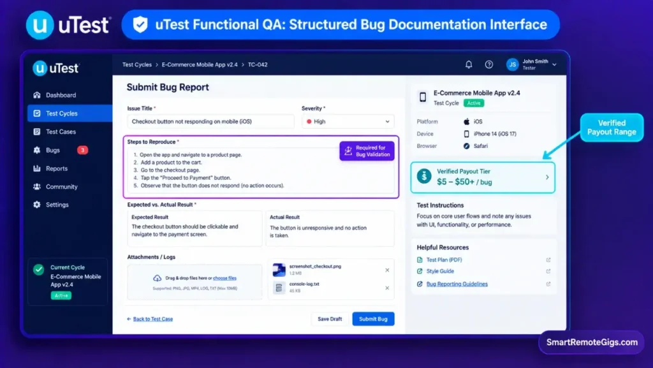This screenshot has height=368, width=653.
Task: Open the Test Plan (PDF) link
Action: (x=444, y=260)
